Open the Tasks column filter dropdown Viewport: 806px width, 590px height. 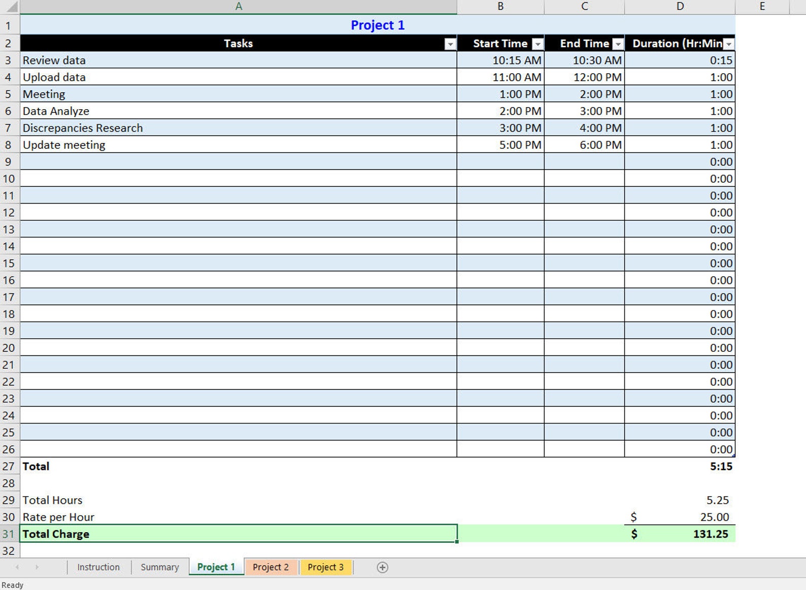click(450, 44)
